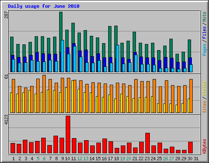Select the red KBytes bar for day 30
The height and width of the screenshot is (163, 209).
pos(190,148)
